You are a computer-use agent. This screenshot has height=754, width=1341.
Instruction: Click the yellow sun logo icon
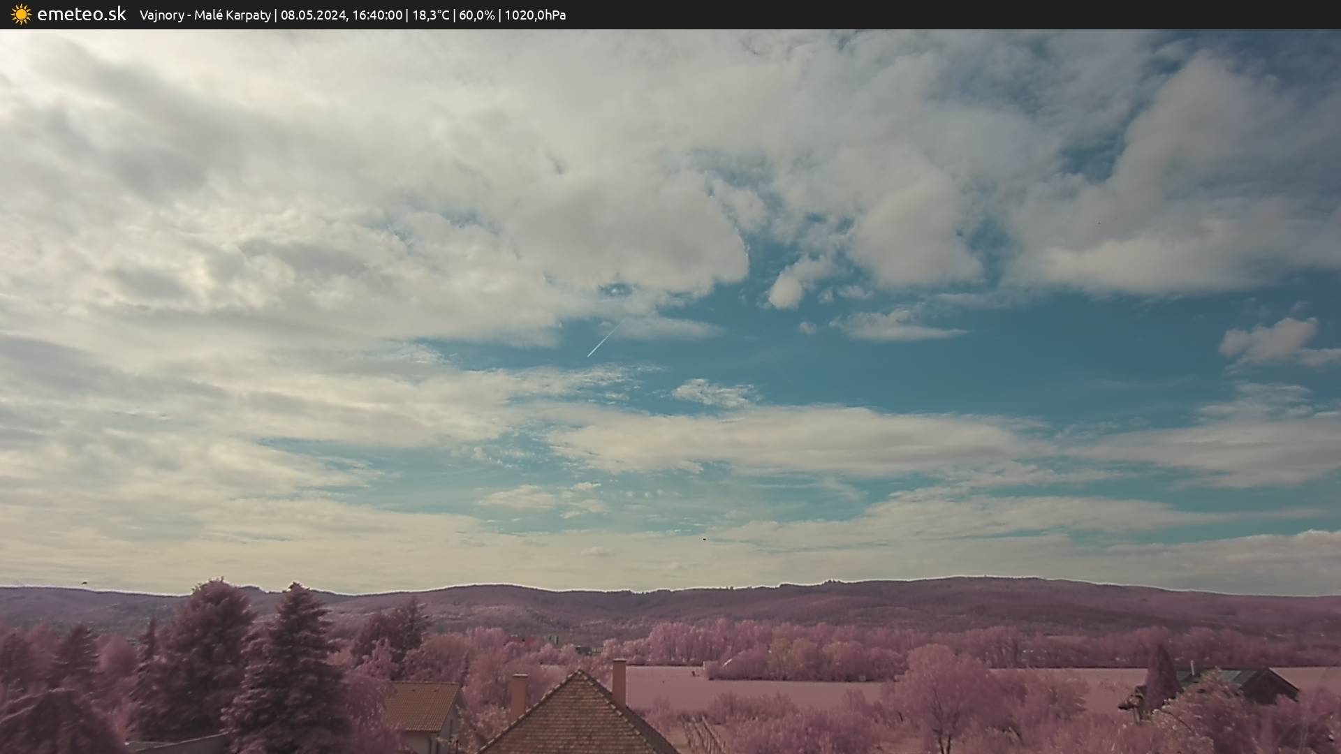[x=21, y=15]
